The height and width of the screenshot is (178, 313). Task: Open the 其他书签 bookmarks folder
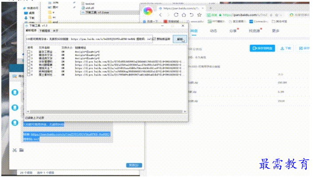coord(280,22)
